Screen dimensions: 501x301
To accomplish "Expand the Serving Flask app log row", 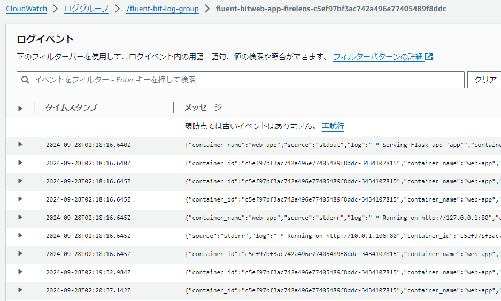I will 20,144.
